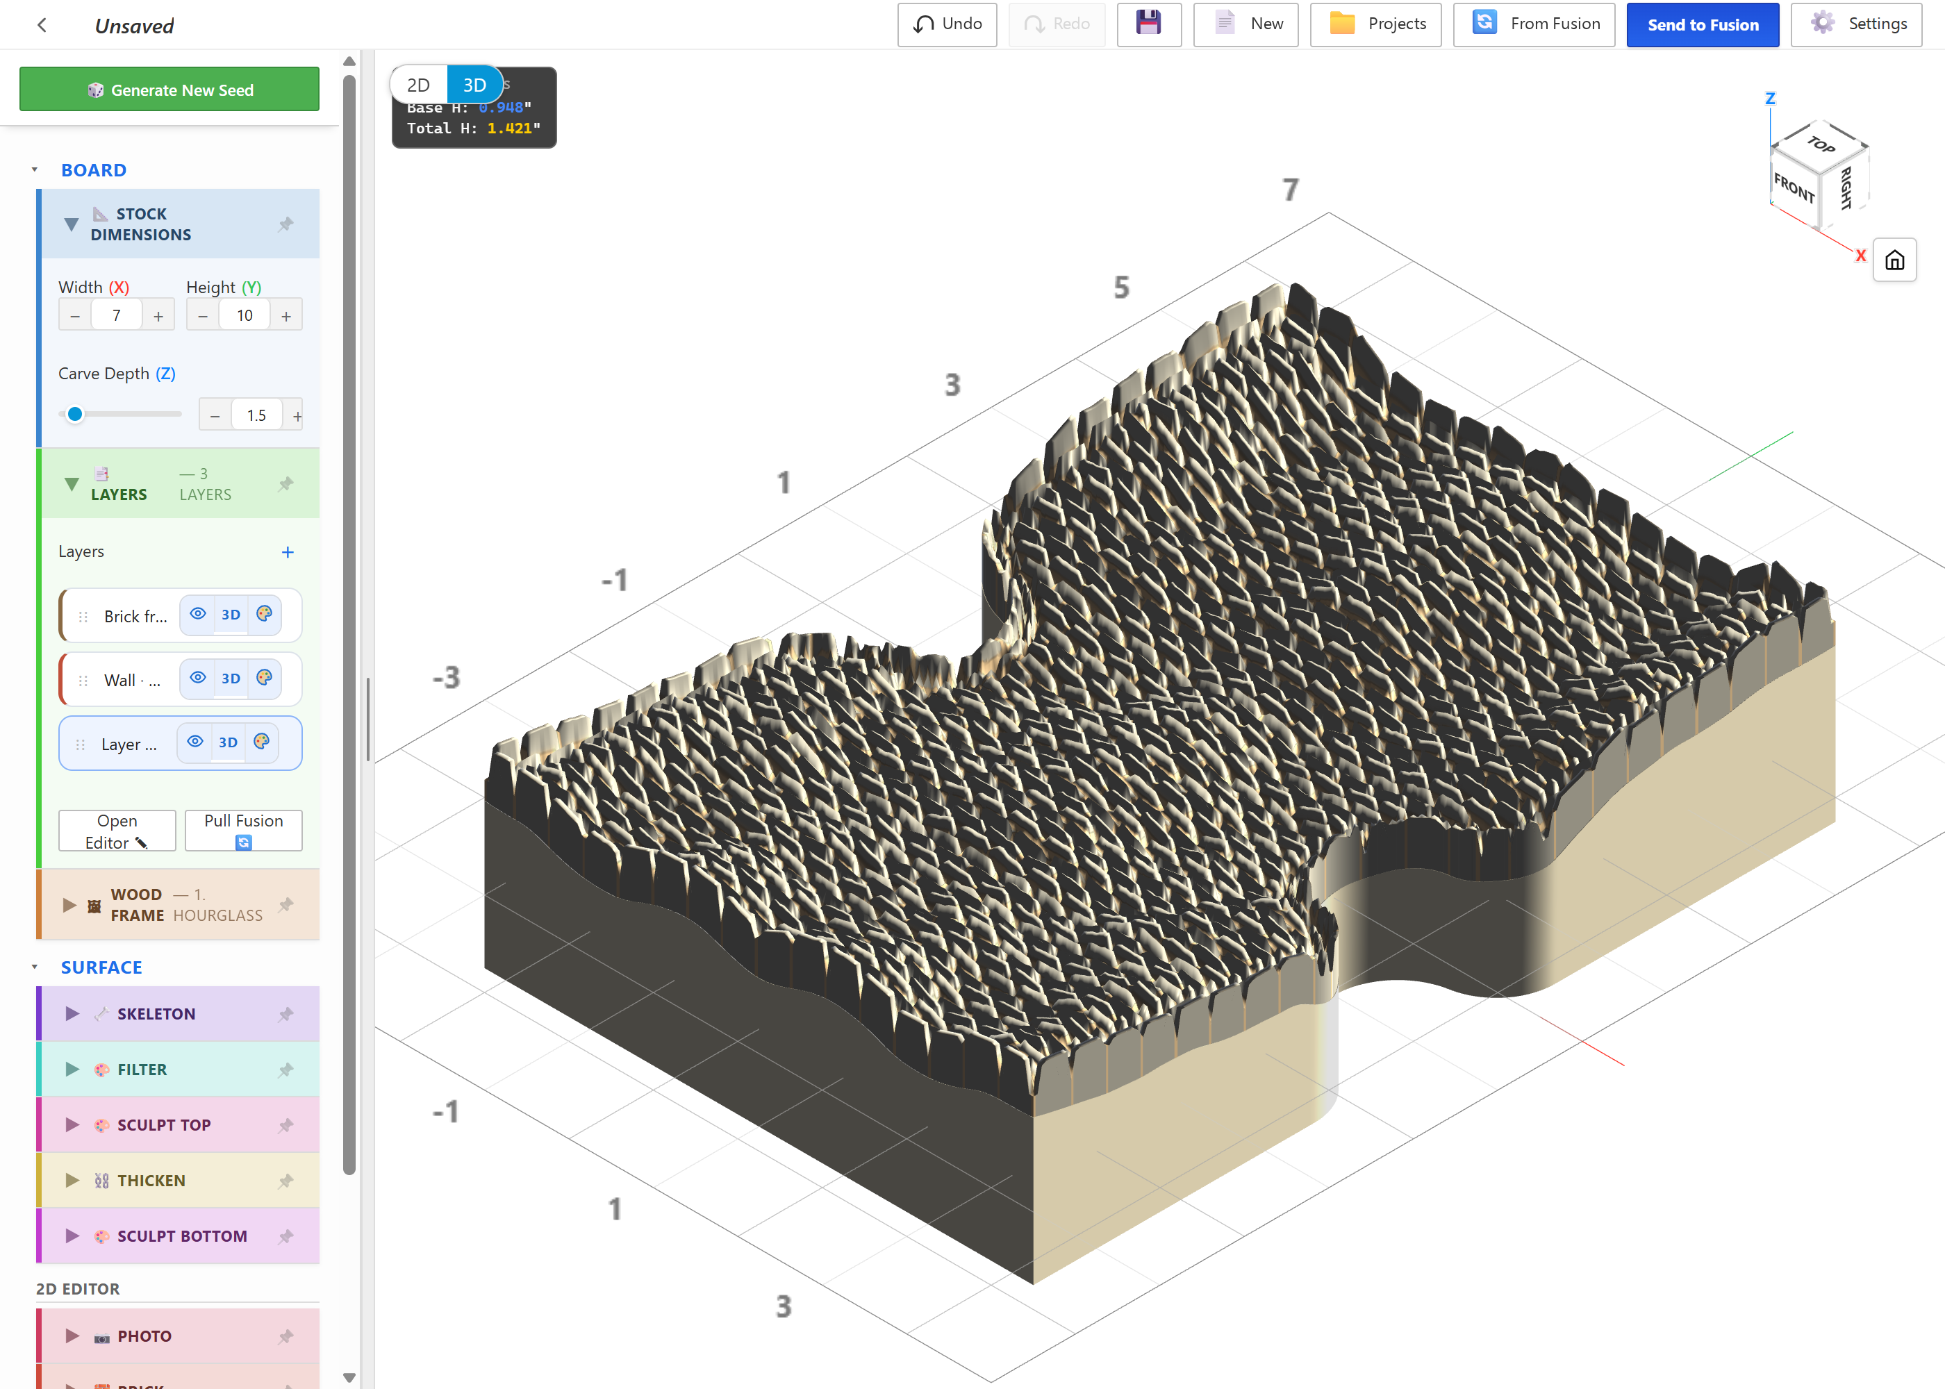Screen dimensions: 1945x1389
Task: Click Send to Fusion button
Action: pyautogui.click(x=1702, y=25)
